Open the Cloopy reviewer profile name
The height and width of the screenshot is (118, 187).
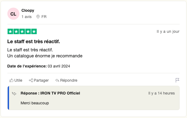tap(28, 10)
